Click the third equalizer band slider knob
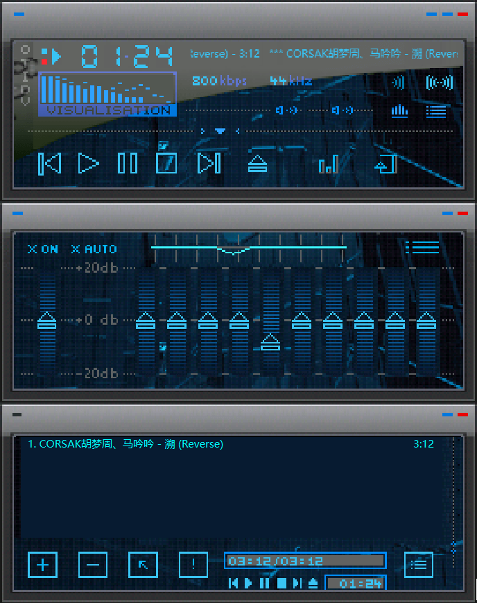The width and height of the screenshot is (477, 603). tap(208, 321)
